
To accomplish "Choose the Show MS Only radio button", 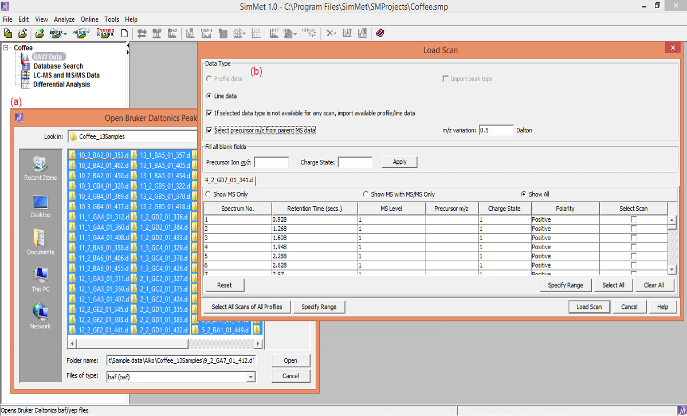I will coord(208,194).
